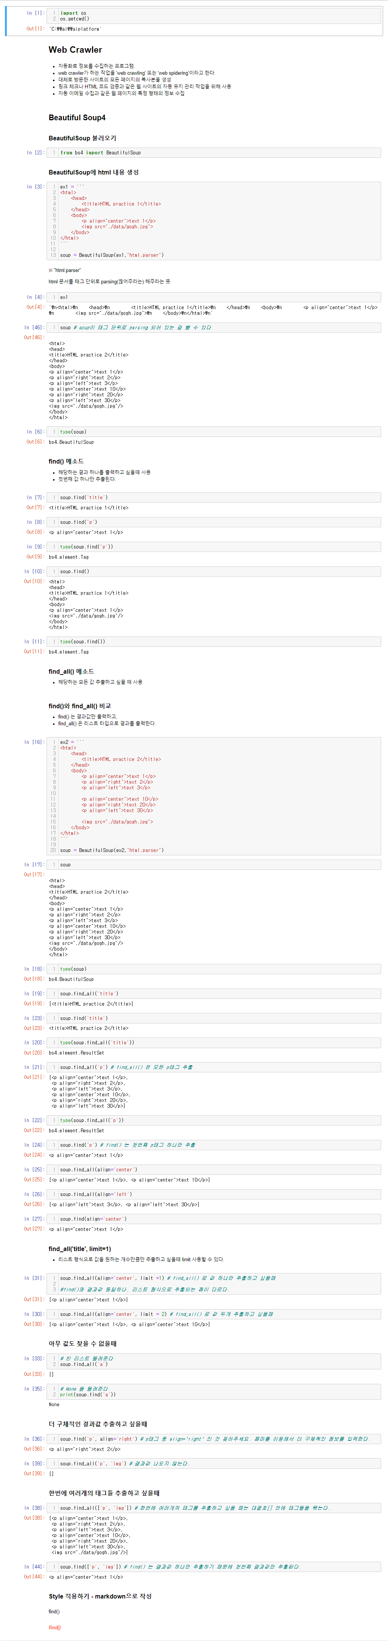This screenshot has width=388, height=1641.
Task: Select the In [26] find_all(align='left') cell
Action: click(x=214, y=1195)
